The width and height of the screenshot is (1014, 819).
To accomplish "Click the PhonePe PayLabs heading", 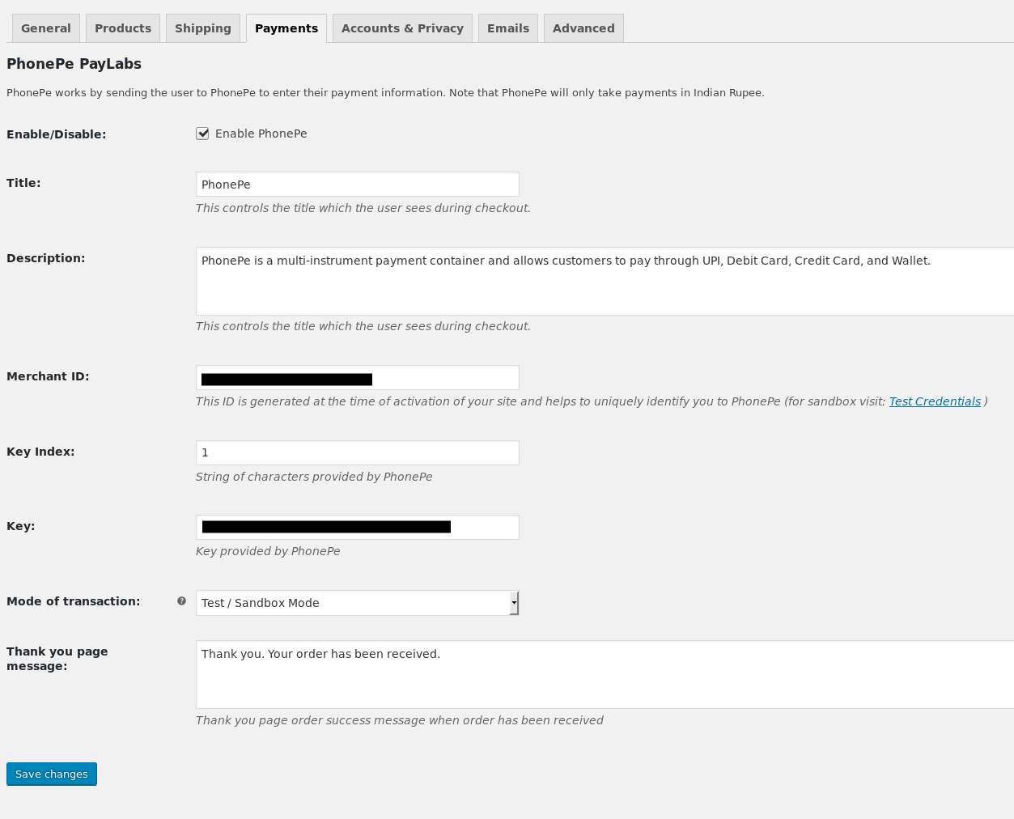I will 74,64.
